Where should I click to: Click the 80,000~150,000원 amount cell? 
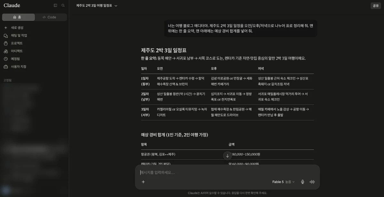(246, 155)
